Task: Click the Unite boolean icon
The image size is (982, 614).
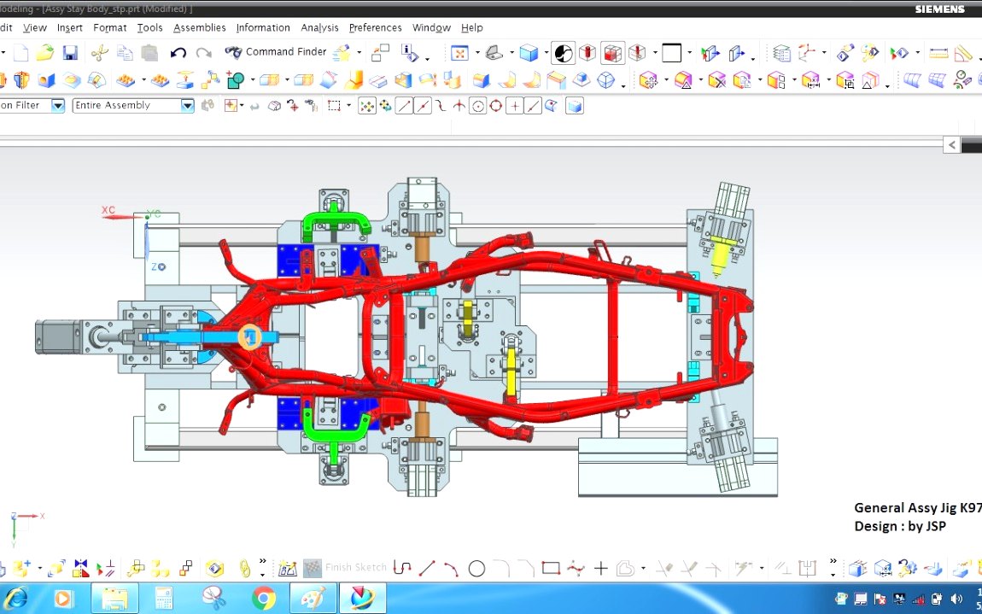Action: 236,80
